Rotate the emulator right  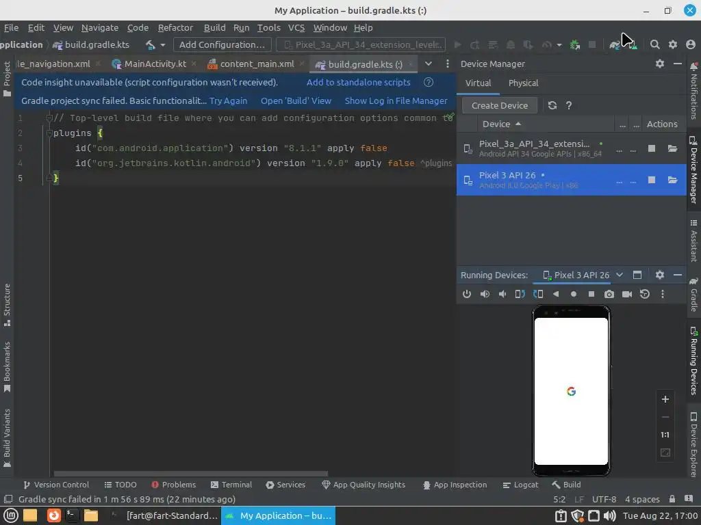tap(538, 294)
